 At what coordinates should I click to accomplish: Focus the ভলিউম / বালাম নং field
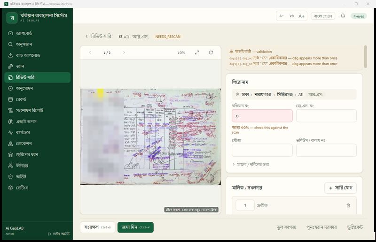[326, 150]
